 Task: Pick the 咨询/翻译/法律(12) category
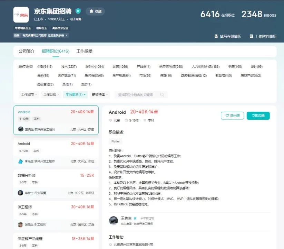[194, 75]
